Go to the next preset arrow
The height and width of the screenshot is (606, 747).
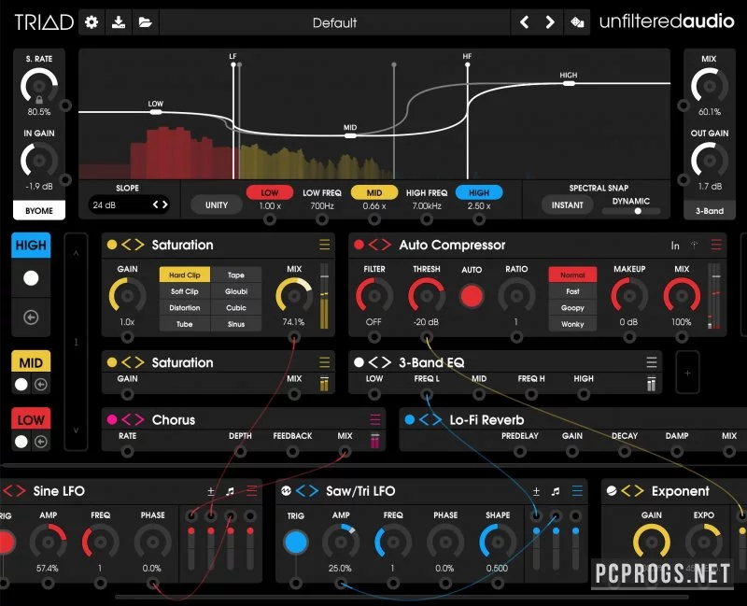[550, 21]
